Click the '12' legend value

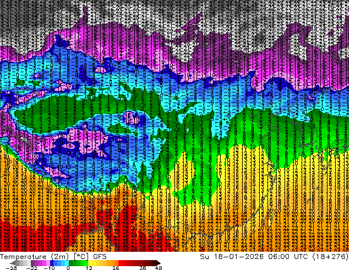pos(89,268)
